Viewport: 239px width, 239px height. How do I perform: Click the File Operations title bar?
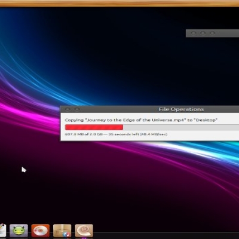(x=149, y=109)
